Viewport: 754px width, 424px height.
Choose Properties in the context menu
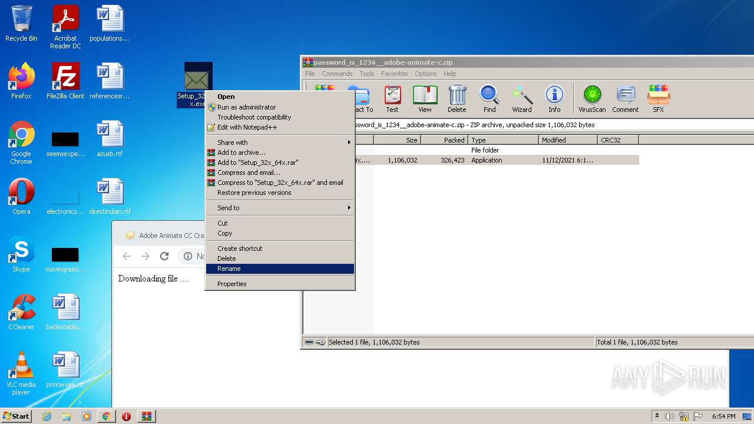pos(280,284)
